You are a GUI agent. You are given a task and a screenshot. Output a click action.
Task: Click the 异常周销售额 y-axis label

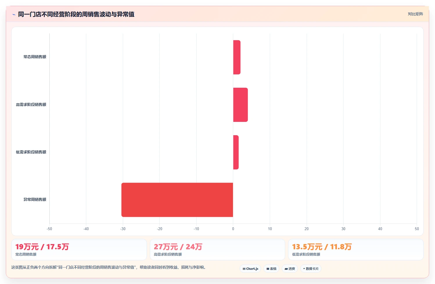pos(35,199)
